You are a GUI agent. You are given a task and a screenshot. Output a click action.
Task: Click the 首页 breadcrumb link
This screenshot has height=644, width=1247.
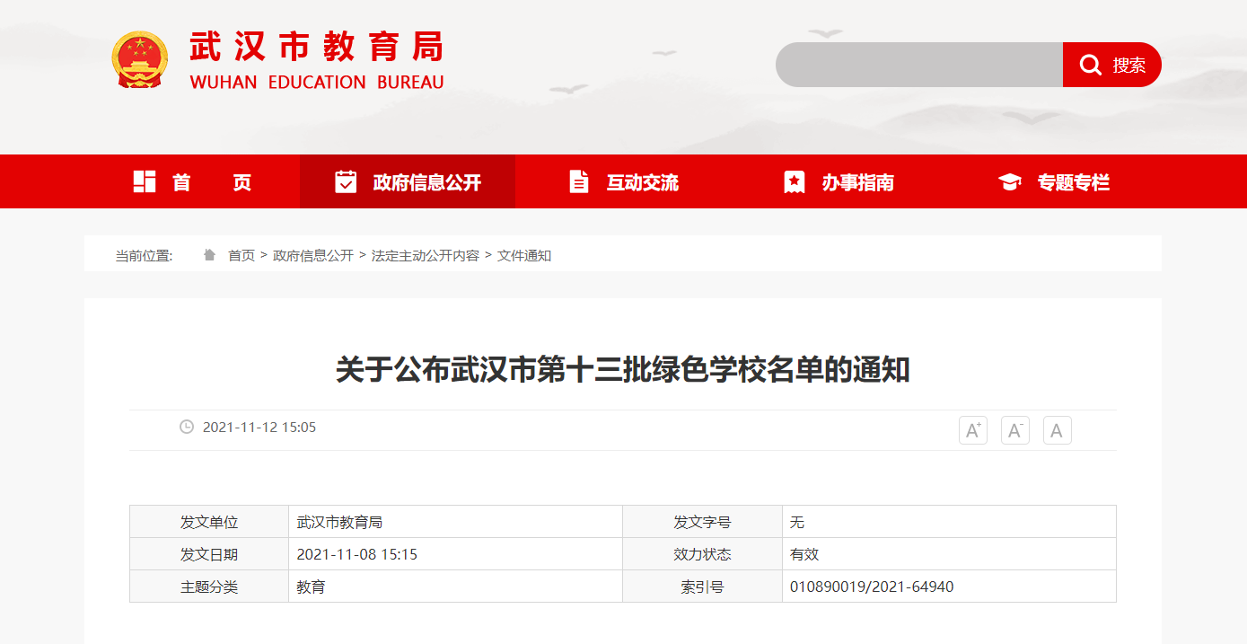coord(241,256)
